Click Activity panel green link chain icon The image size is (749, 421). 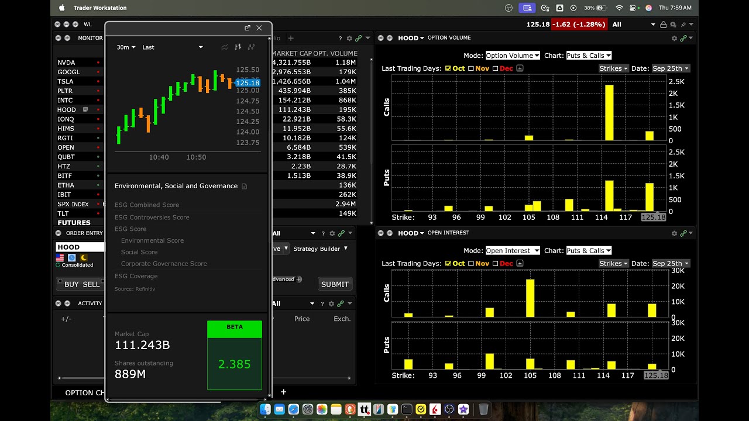point(341,303)
